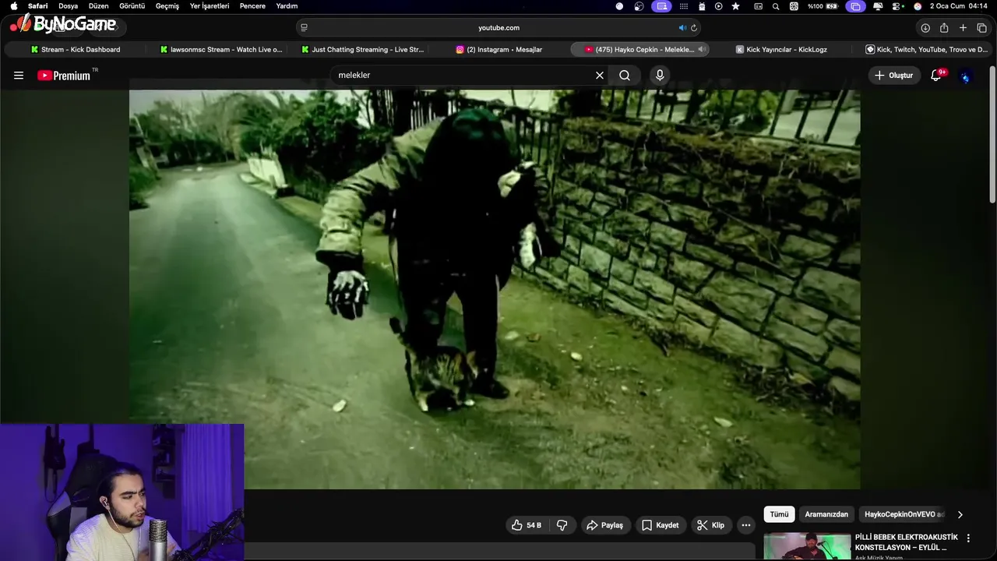Select the Tümü filter chip
Screen dimensions: 997x561
(779, 514)
